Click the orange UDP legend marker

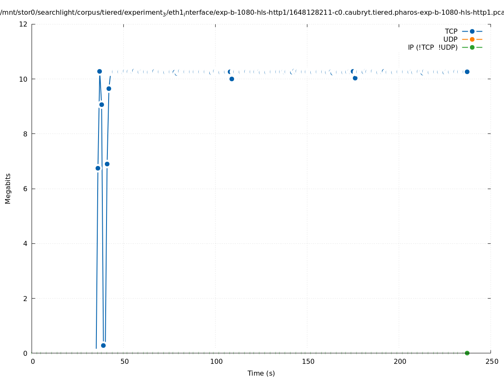coord(472,39)
